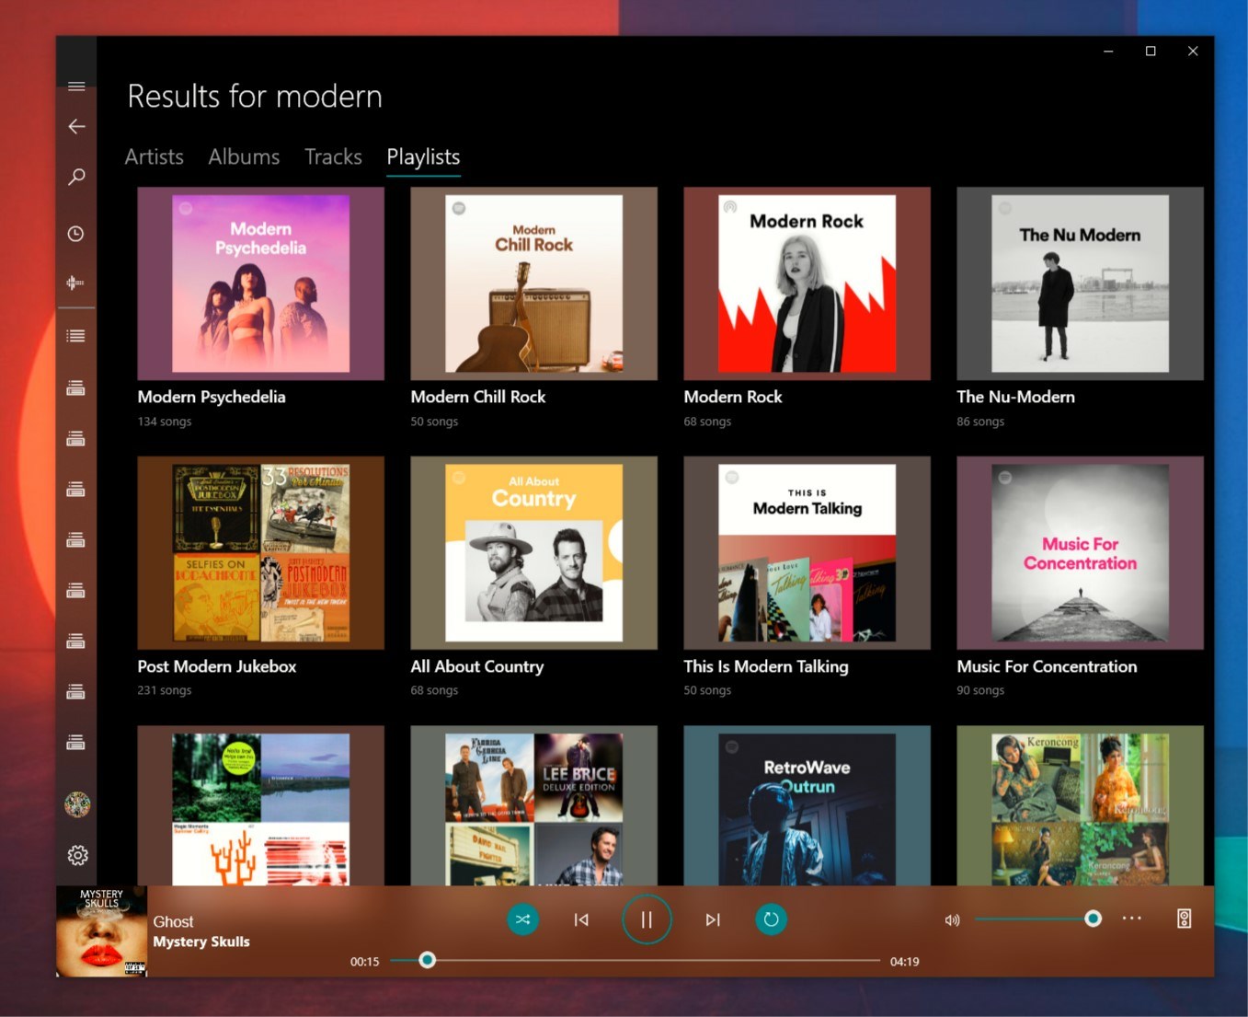Click The Nu-Modern title
This screenshot has height=1017, width=1248.
(1016, 397)
